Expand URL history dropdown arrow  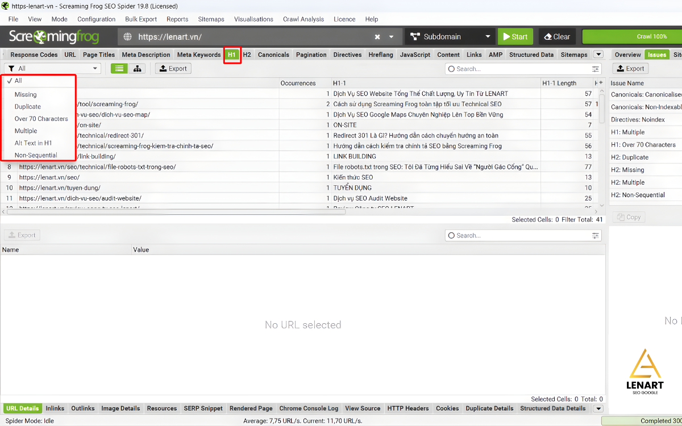pos(391,37)
